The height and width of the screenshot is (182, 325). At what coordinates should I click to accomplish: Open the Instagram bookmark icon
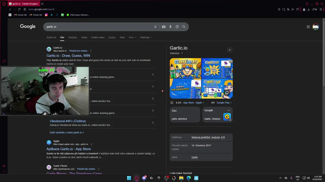coord(46,15)
